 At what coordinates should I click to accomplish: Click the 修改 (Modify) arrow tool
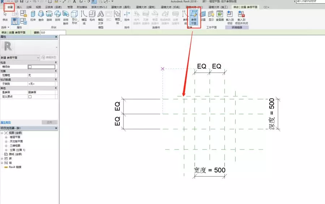coord(5,16)
